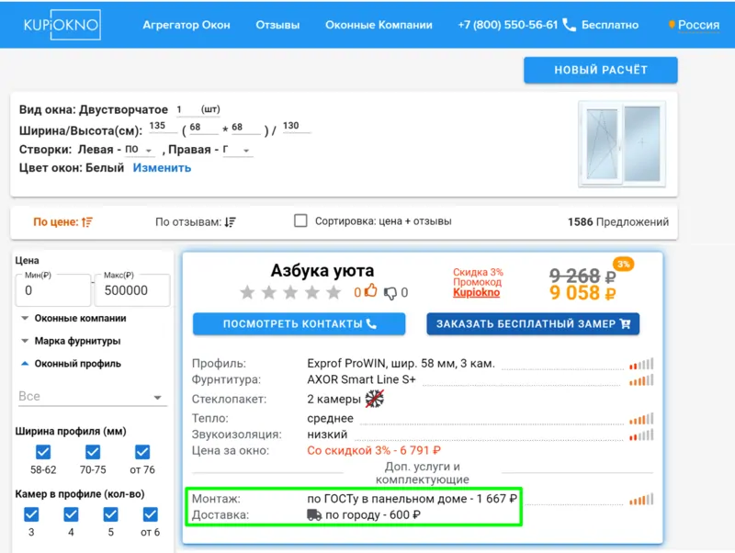
Task: Click the orange location pin icon
Action: 672,25
